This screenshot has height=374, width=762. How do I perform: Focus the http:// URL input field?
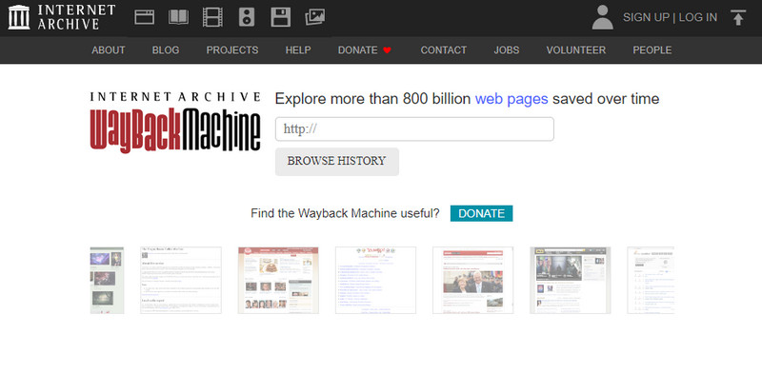(x=414, y=129)
